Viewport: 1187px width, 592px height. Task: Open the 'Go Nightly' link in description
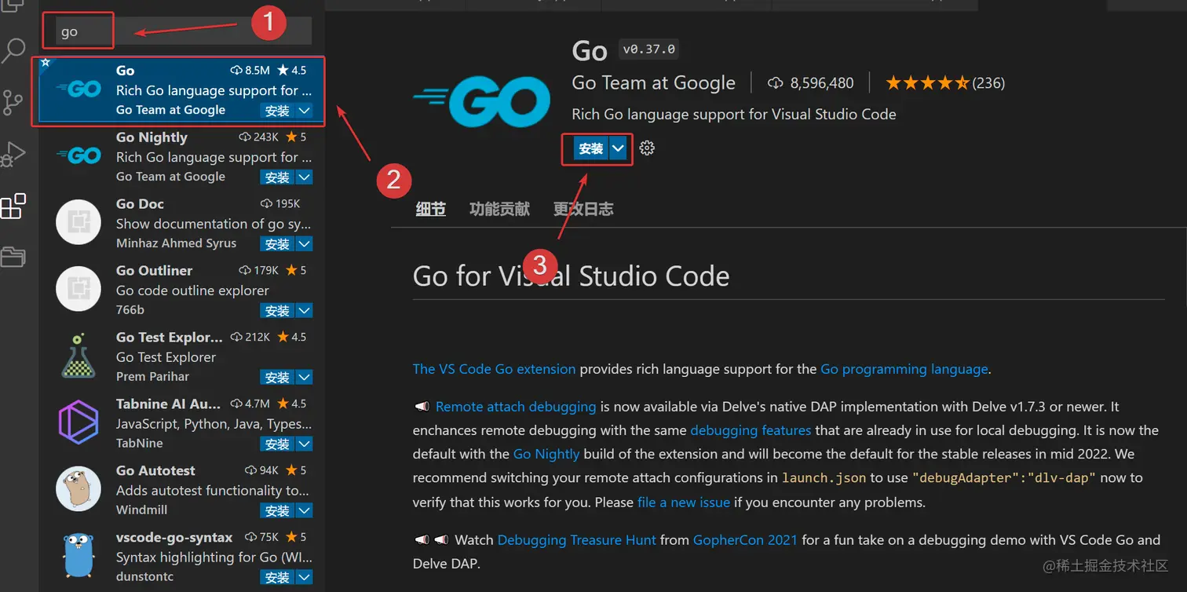pyautogui.click(x=546, y=454)
